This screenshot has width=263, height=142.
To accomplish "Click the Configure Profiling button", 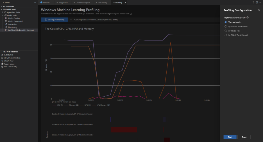I will click(x=55, y=20).
